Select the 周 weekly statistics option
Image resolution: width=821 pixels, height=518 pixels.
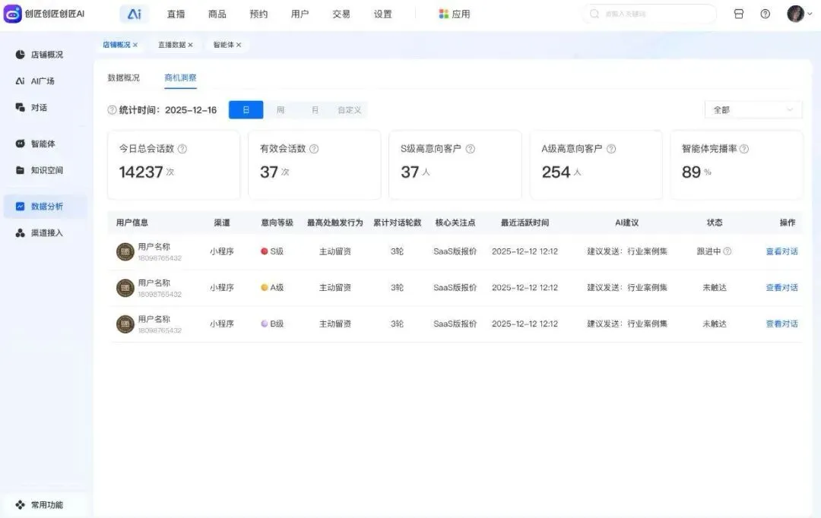click(x=280, y=109)
